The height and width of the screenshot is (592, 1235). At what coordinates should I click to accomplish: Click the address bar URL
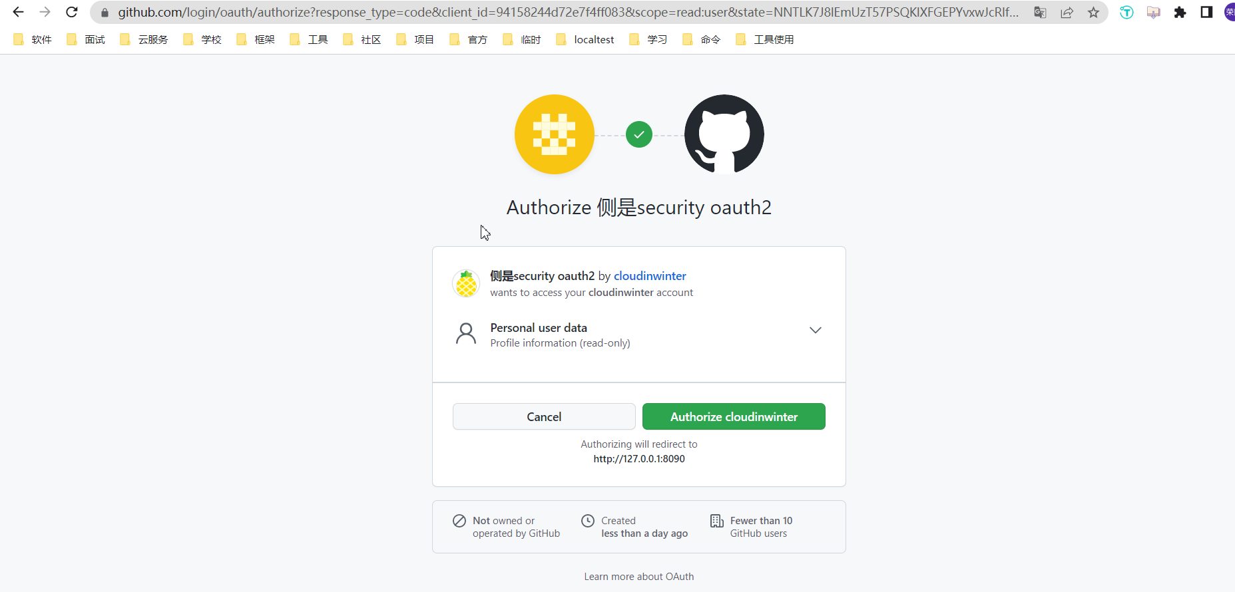point(568,12)
